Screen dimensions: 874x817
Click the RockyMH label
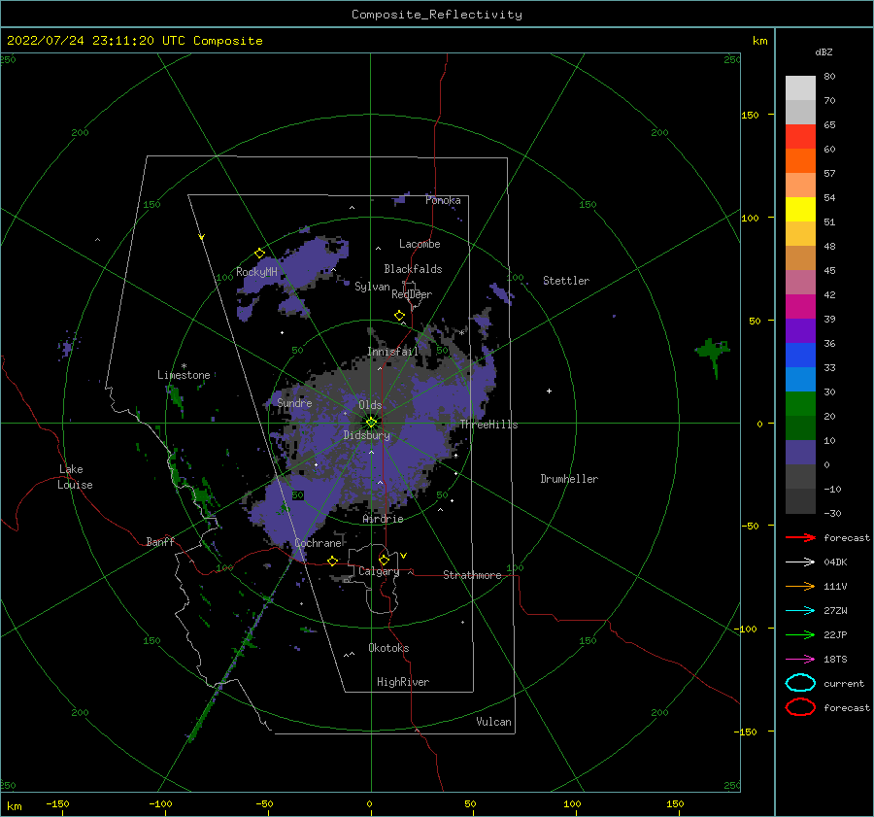tap(256, 272)
